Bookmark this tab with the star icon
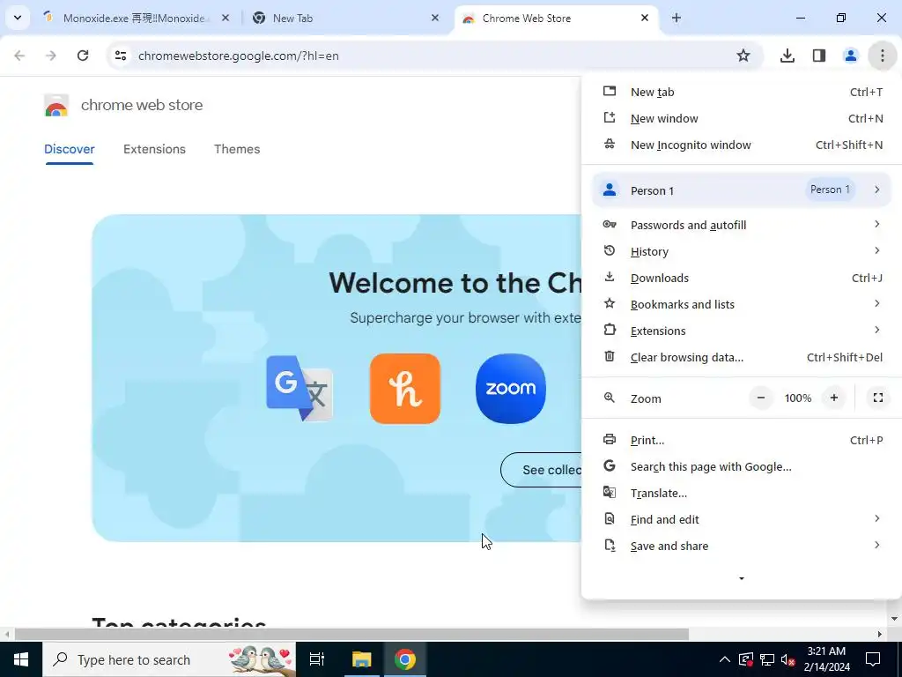The width and height of the screenshot is (902, 677). [743, 56]
